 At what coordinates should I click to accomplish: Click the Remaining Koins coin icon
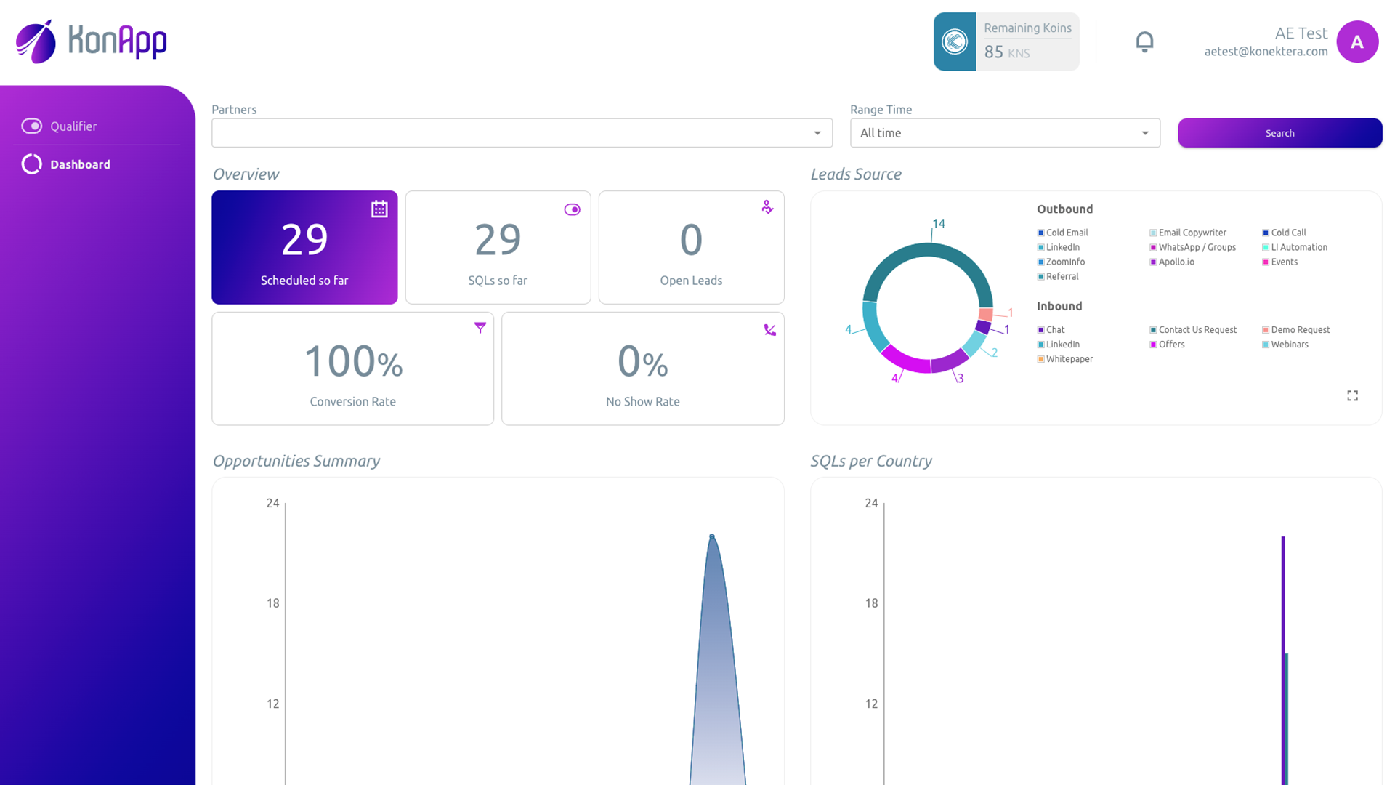954,41
